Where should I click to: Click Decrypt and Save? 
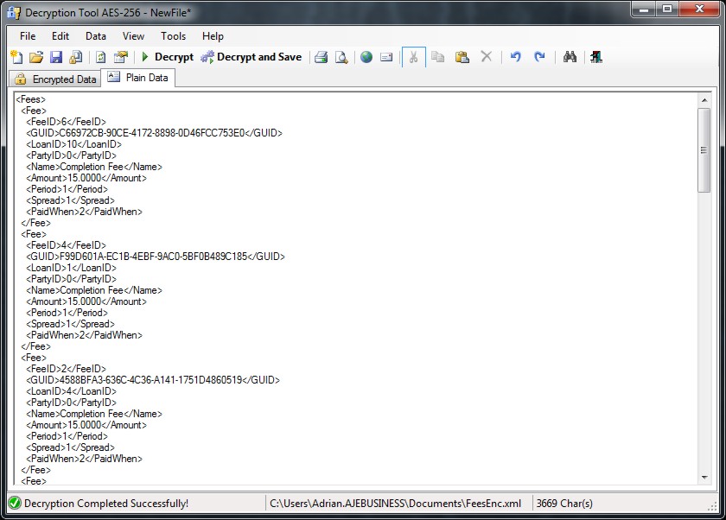[x=251, y=57]
